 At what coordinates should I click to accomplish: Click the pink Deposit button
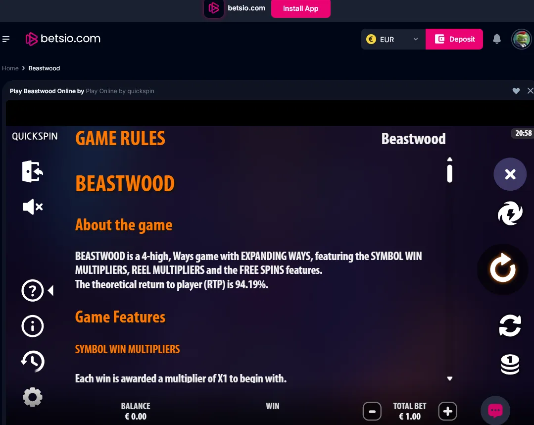point(454,39)
